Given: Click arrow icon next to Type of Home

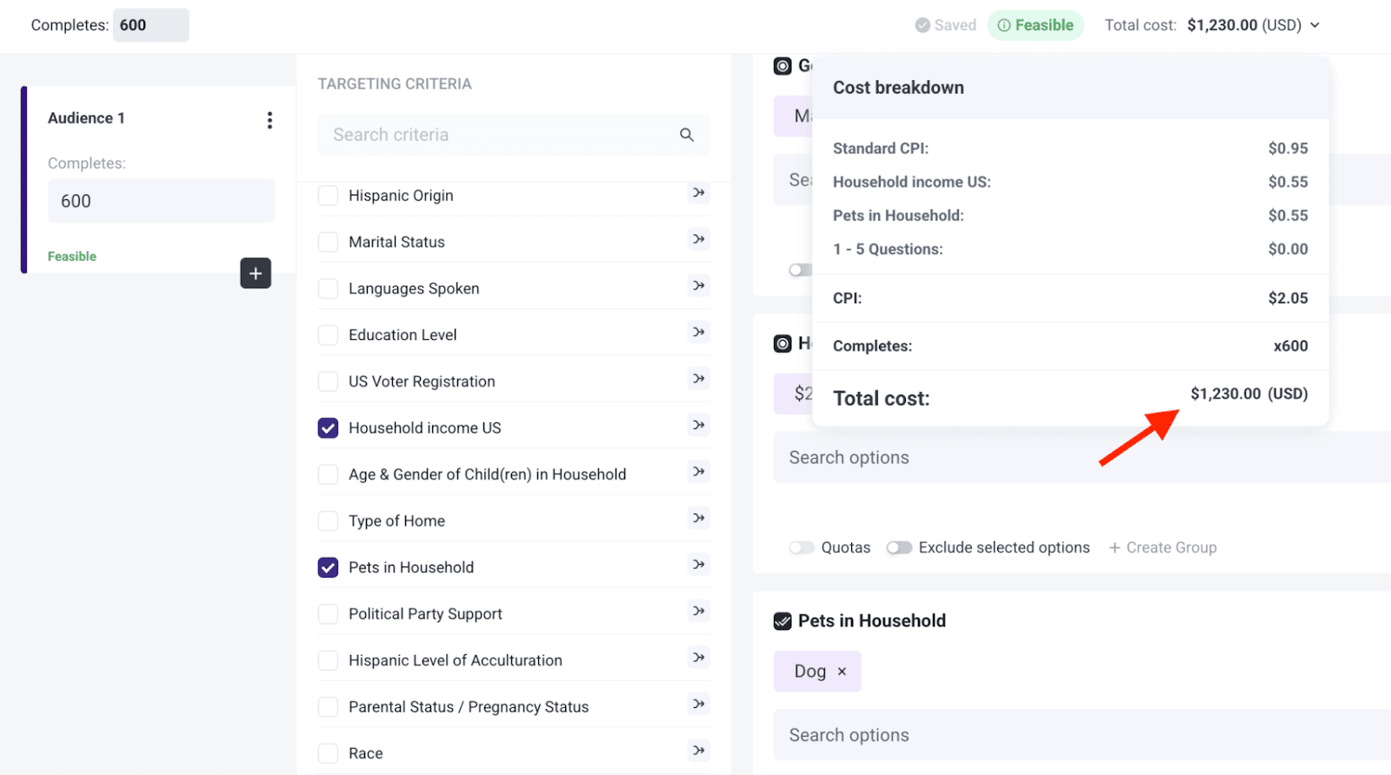Looking at the screenshot, I should click(x=698, y=518).
